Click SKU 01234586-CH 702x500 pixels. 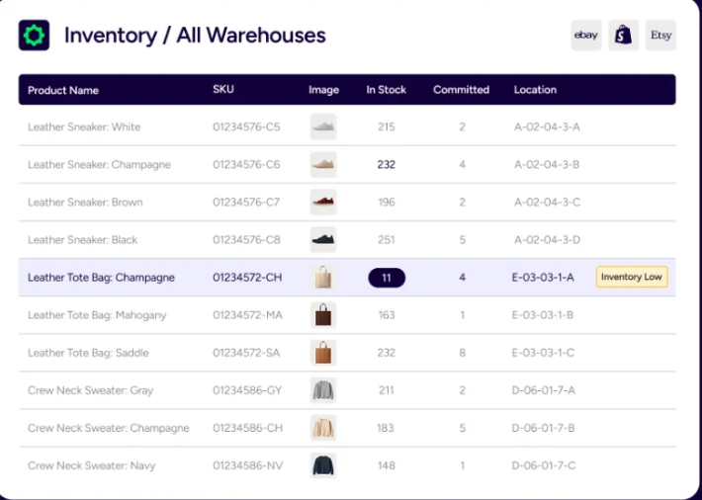(247, 428)
